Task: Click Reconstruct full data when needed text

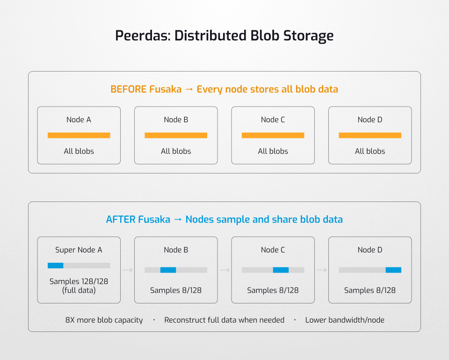Action: click(x=224, y=320)
